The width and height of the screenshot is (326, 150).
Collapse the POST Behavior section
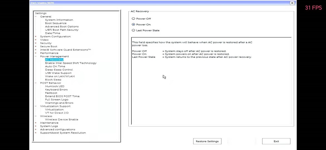tap(35, 83)
